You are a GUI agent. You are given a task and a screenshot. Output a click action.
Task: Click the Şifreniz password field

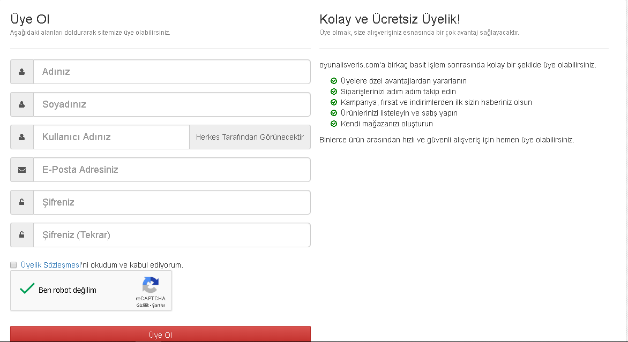pos(172,202)
